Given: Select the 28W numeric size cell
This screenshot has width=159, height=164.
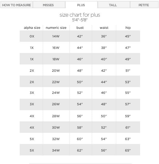Looking at the screenshot, I should click(x=56, y=116).
